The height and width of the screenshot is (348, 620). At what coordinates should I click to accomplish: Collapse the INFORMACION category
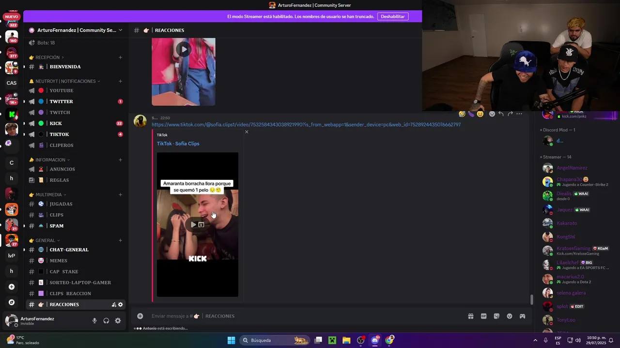coord(49,160)
